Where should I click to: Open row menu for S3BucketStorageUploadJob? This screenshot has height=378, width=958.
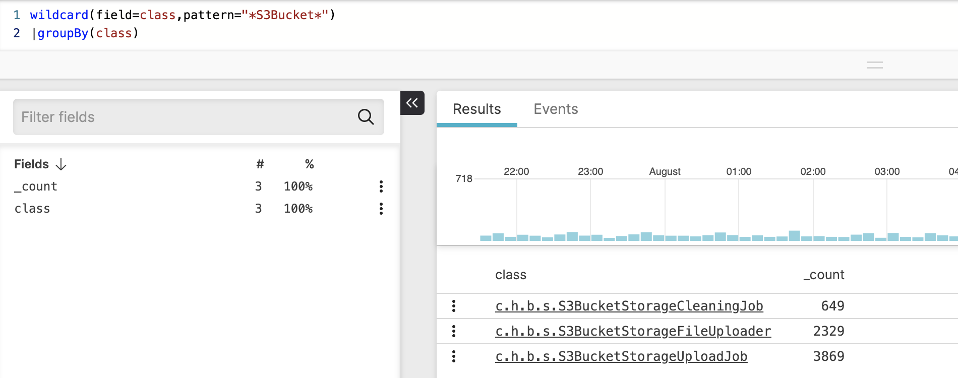[454, 356]
